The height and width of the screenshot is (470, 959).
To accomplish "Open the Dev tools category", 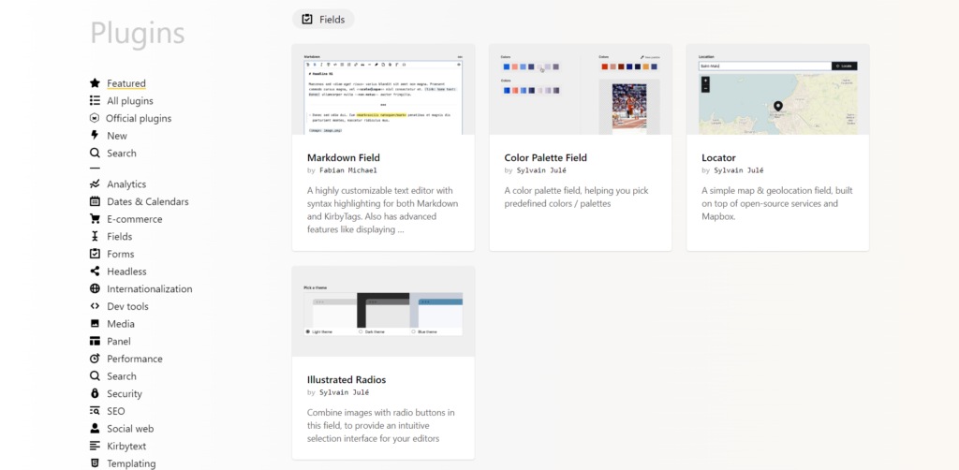I will 127,306.
